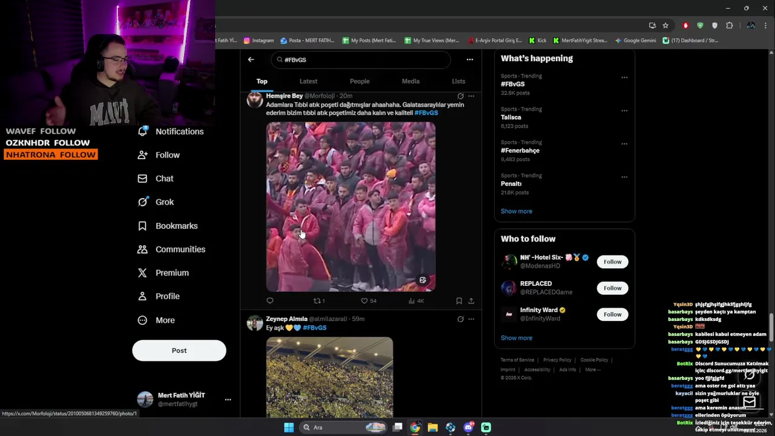Switch to the People tab
The height and width of the screenshot is (436, 775).
[360, 81]
